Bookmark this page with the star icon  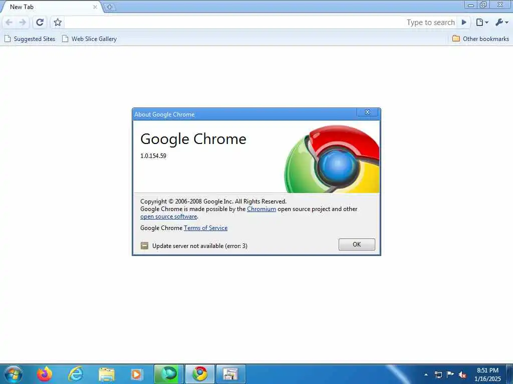58,22
